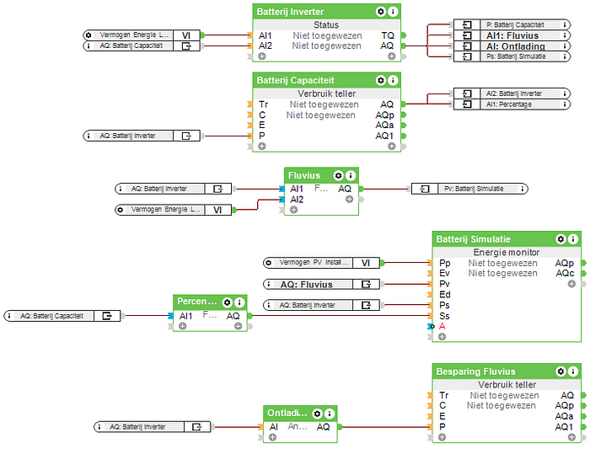Image resolution: width=590 pixels, height=449 pixels.
Task: Click info icon on Percen... block header
Action: click(239, 302)
